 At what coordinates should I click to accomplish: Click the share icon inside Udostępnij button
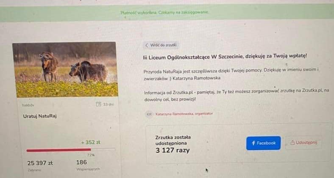click(293, 142)
